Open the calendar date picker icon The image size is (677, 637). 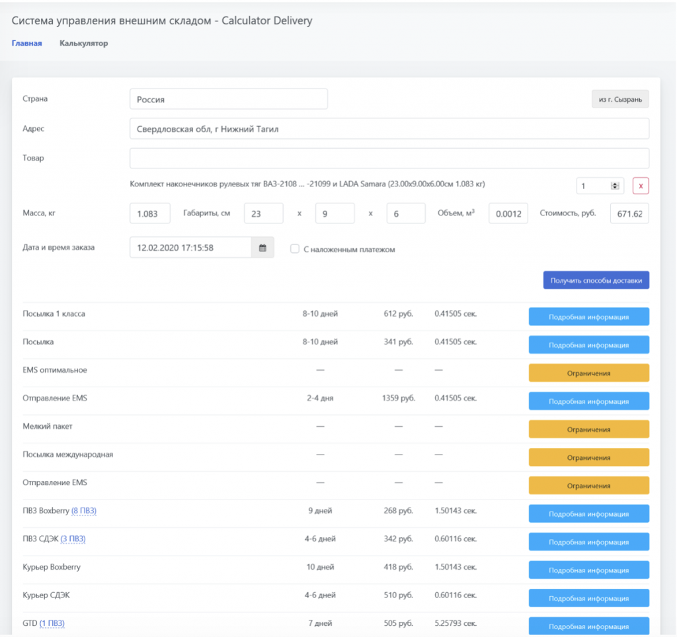[262, 248]
